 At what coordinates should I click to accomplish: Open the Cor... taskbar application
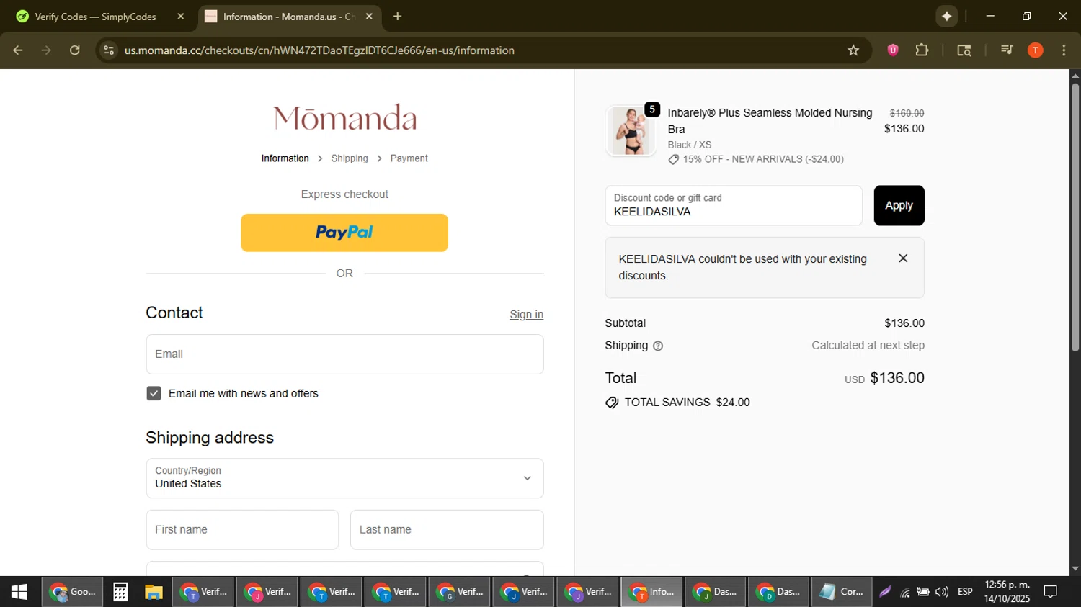(841, 592)
